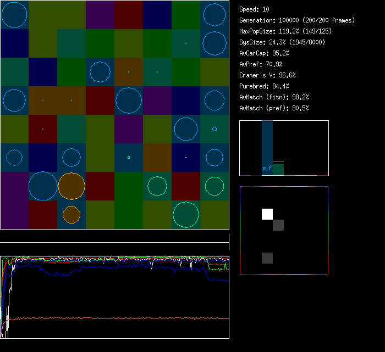Click the tiny blue ring in the teal cell
Viewport: 385px width, 352px height.
click(x=215, y=129)
